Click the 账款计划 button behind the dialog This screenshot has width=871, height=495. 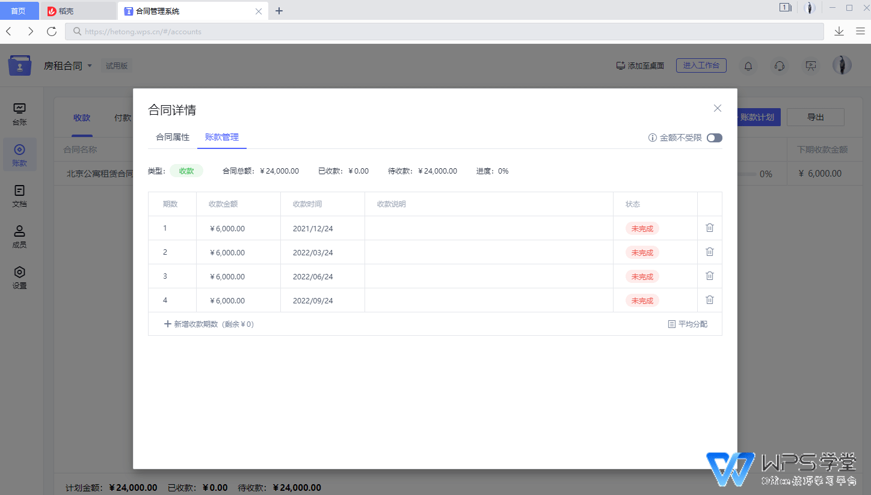tap(759, 117)
